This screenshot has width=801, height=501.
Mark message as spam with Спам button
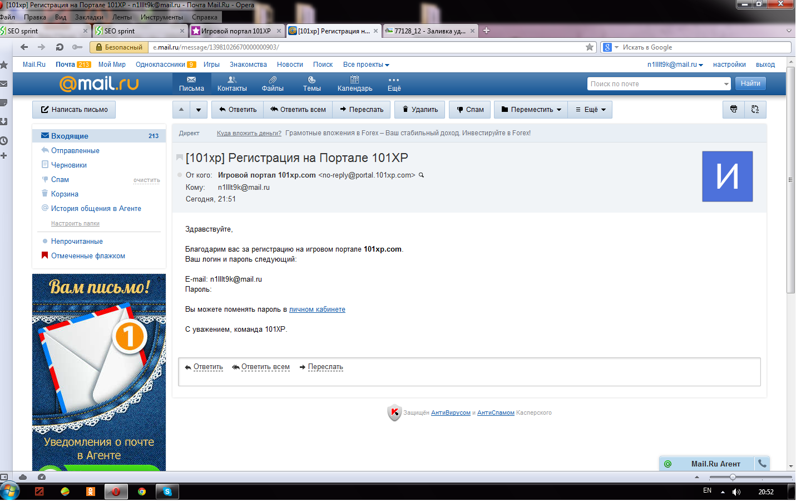(470, 110)
